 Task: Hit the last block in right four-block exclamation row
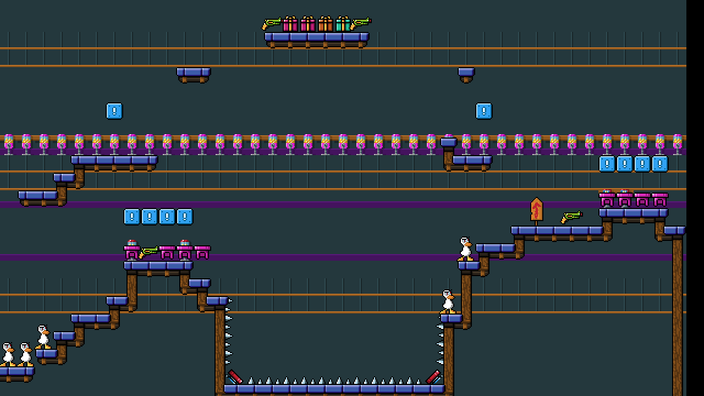660,164
